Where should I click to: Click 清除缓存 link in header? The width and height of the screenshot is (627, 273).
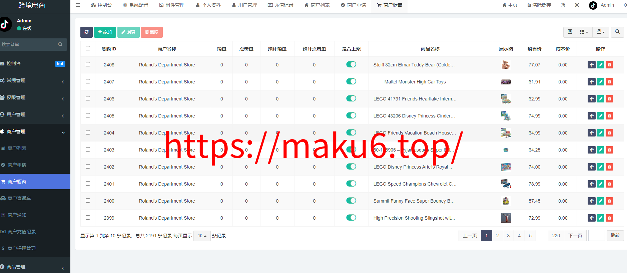pos(539,5)
